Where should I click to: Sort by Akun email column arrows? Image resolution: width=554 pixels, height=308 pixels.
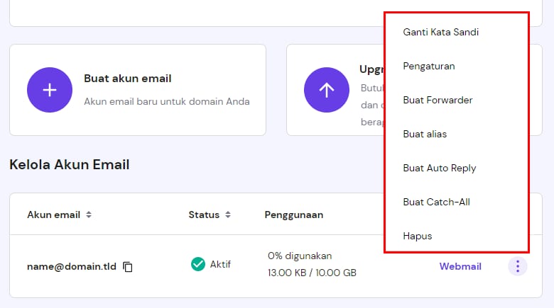(89, 215)
